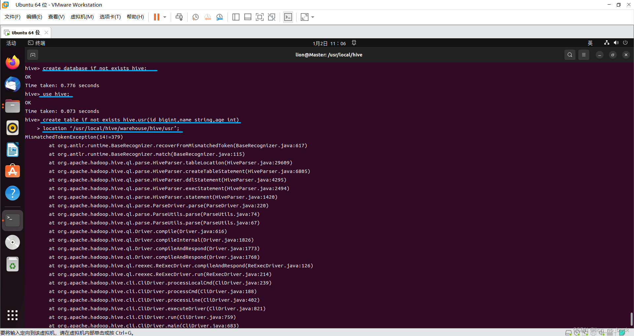Open the clock showing 1月2日 11:06
This screenshot has width=634, height=336.
[x=329, y=43]
